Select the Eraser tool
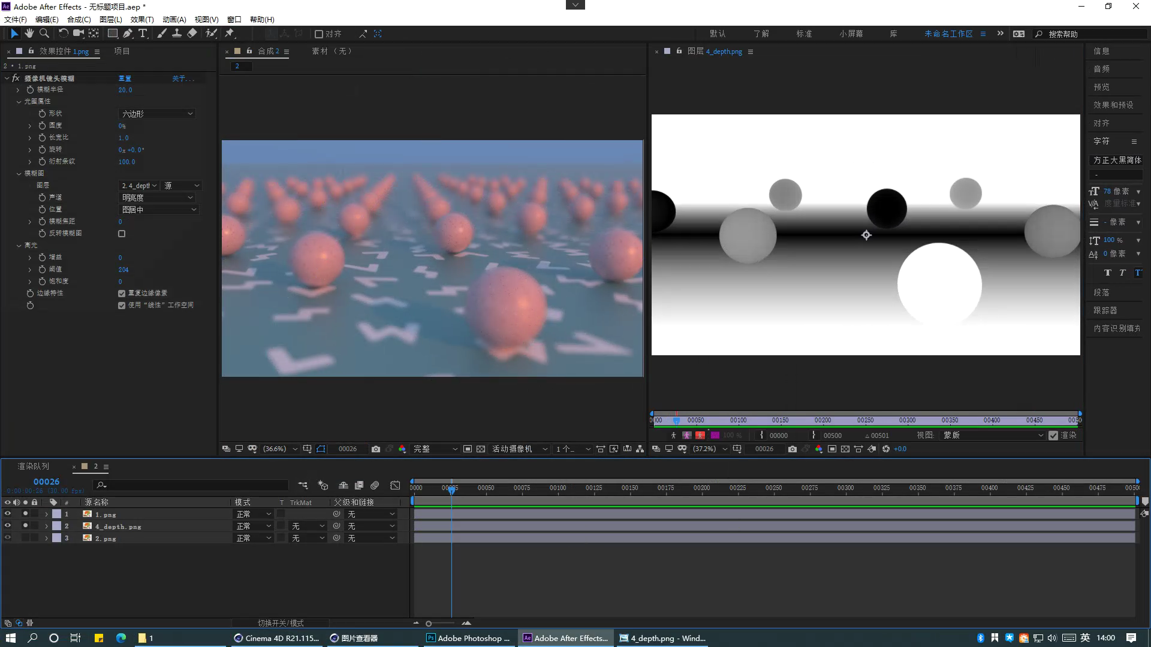This screenshot has height=647, width=1151. 192,34
